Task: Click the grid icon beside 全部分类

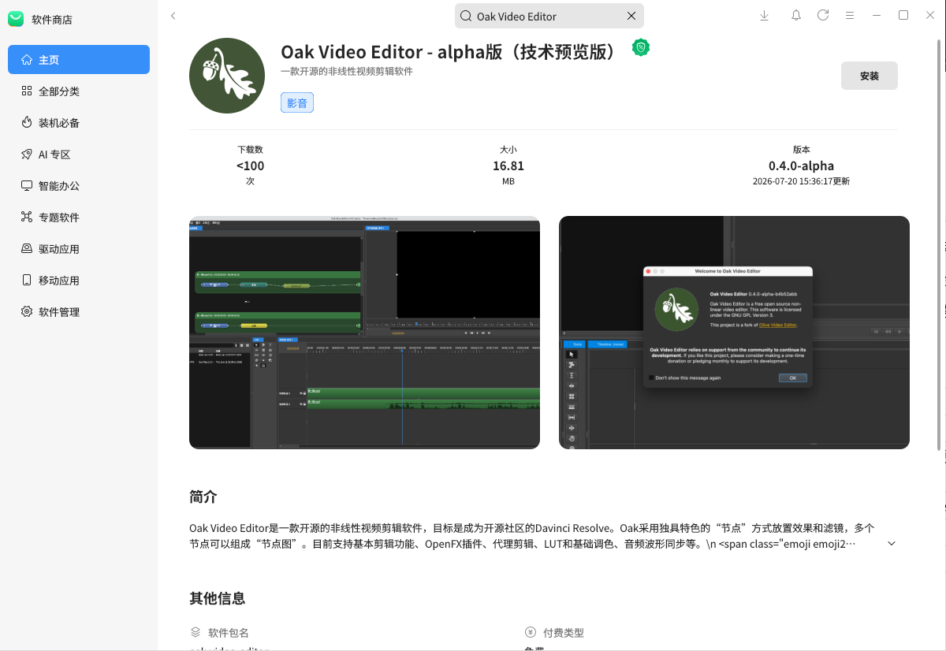Action: [27, 91]
